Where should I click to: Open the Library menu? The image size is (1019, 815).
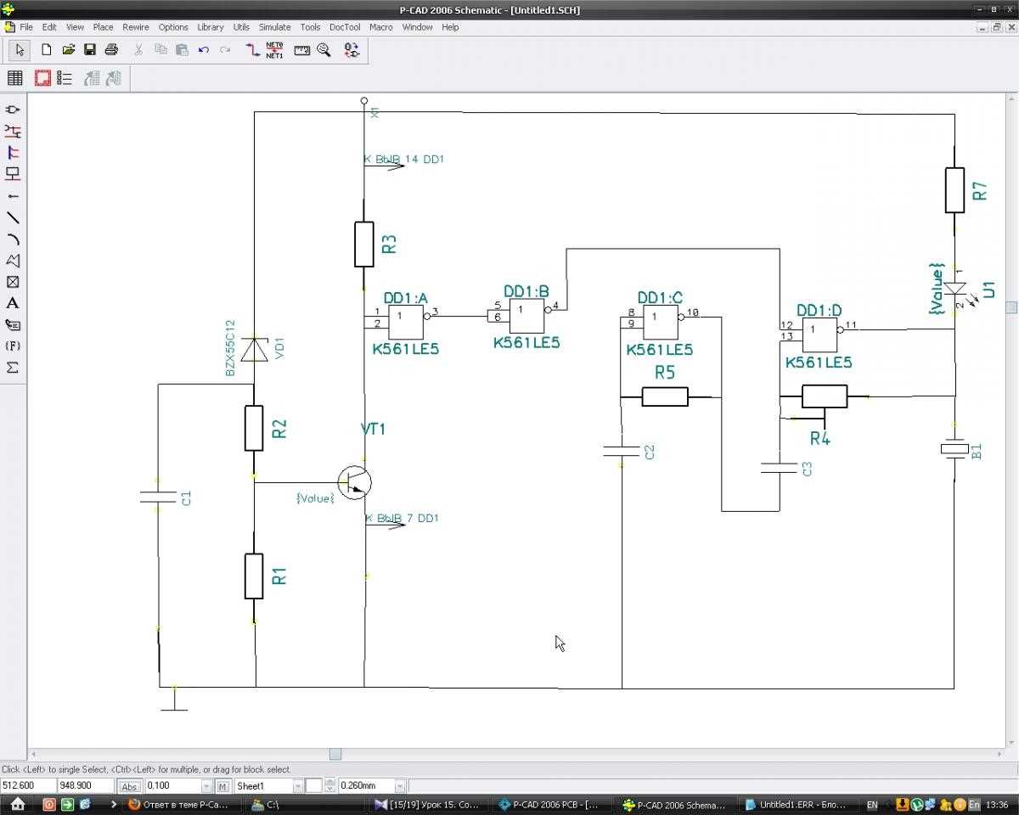pyautogui.click(x=211, y=27)
